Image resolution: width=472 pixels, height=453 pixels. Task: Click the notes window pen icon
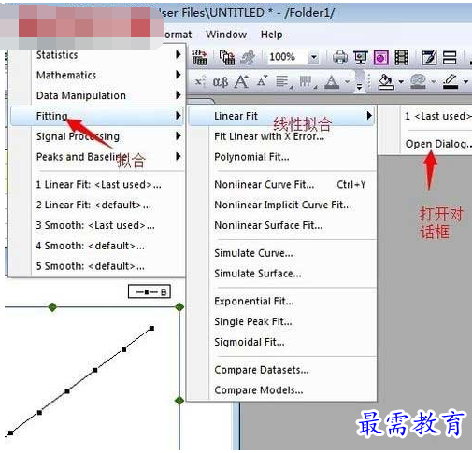coord(429,58)
